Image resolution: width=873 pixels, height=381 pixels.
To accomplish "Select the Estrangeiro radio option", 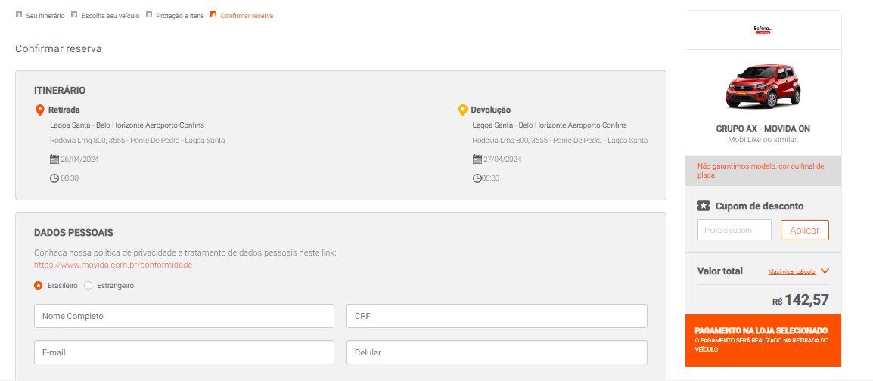I will pyautogui.click(x=88, y=285).
